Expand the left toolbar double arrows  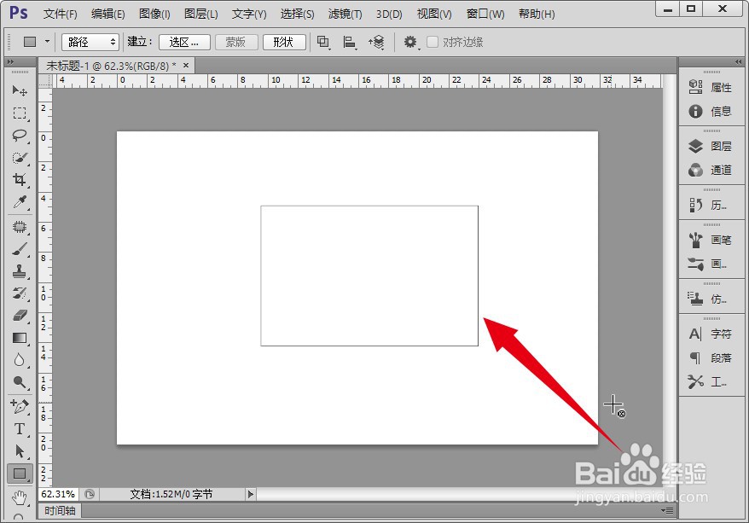click(x=10, y=62)
